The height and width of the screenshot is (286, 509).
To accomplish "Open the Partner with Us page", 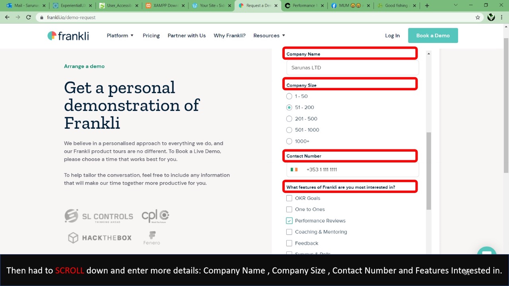I will pyautogui.click(x=187, y=35).
